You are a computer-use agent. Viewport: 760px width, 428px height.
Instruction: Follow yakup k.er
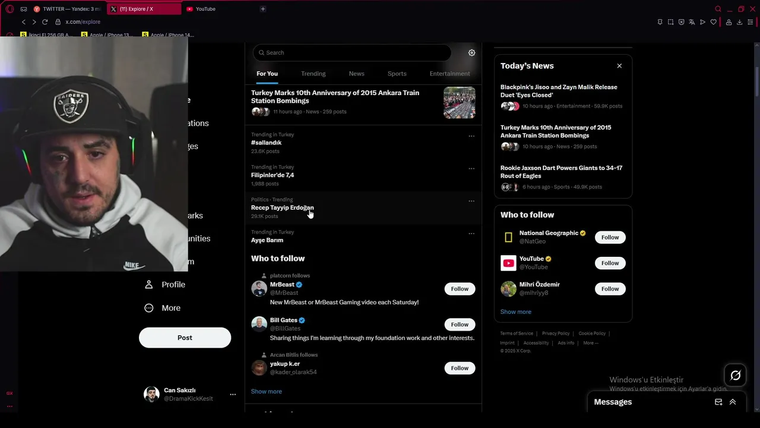(x=460, y=368)
